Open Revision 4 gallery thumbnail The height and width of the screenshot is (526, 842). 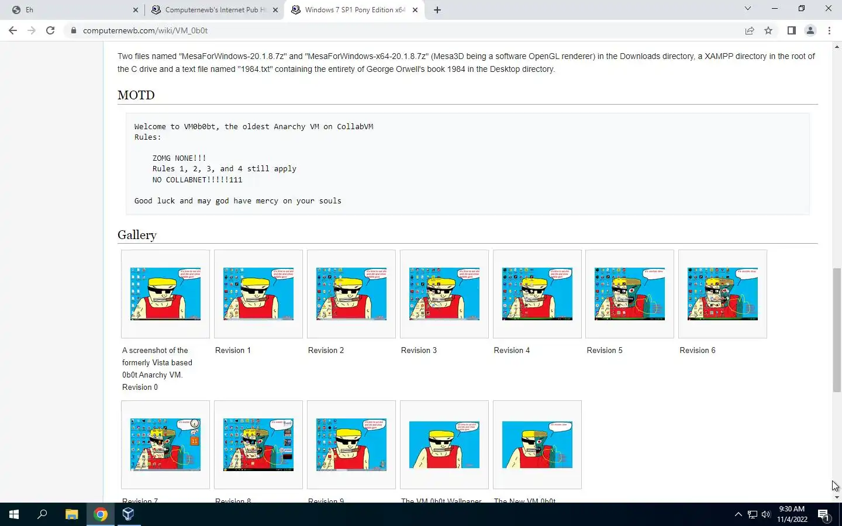point(537,294)
